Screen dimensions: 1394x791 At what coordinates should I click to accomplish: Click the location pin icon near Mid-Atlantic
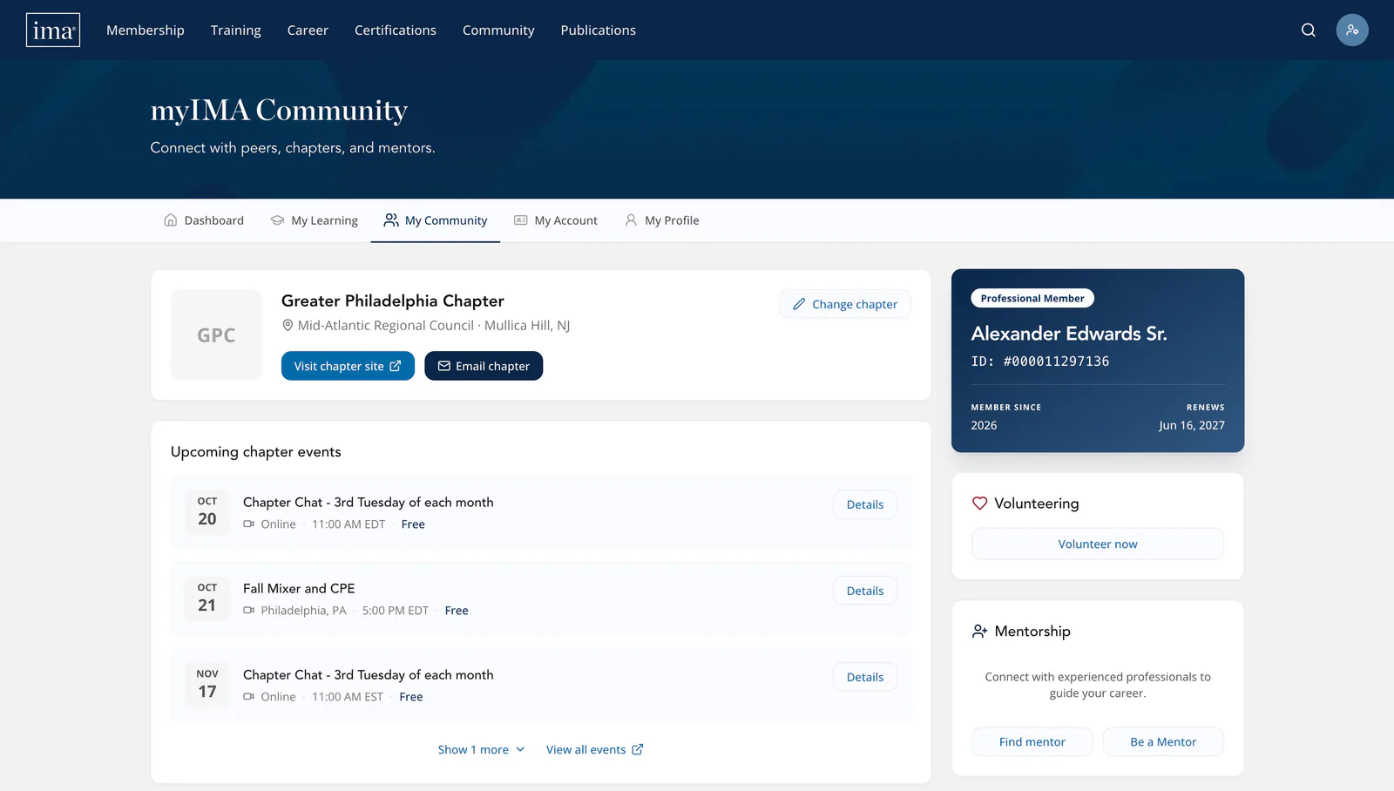click(288, 326)
